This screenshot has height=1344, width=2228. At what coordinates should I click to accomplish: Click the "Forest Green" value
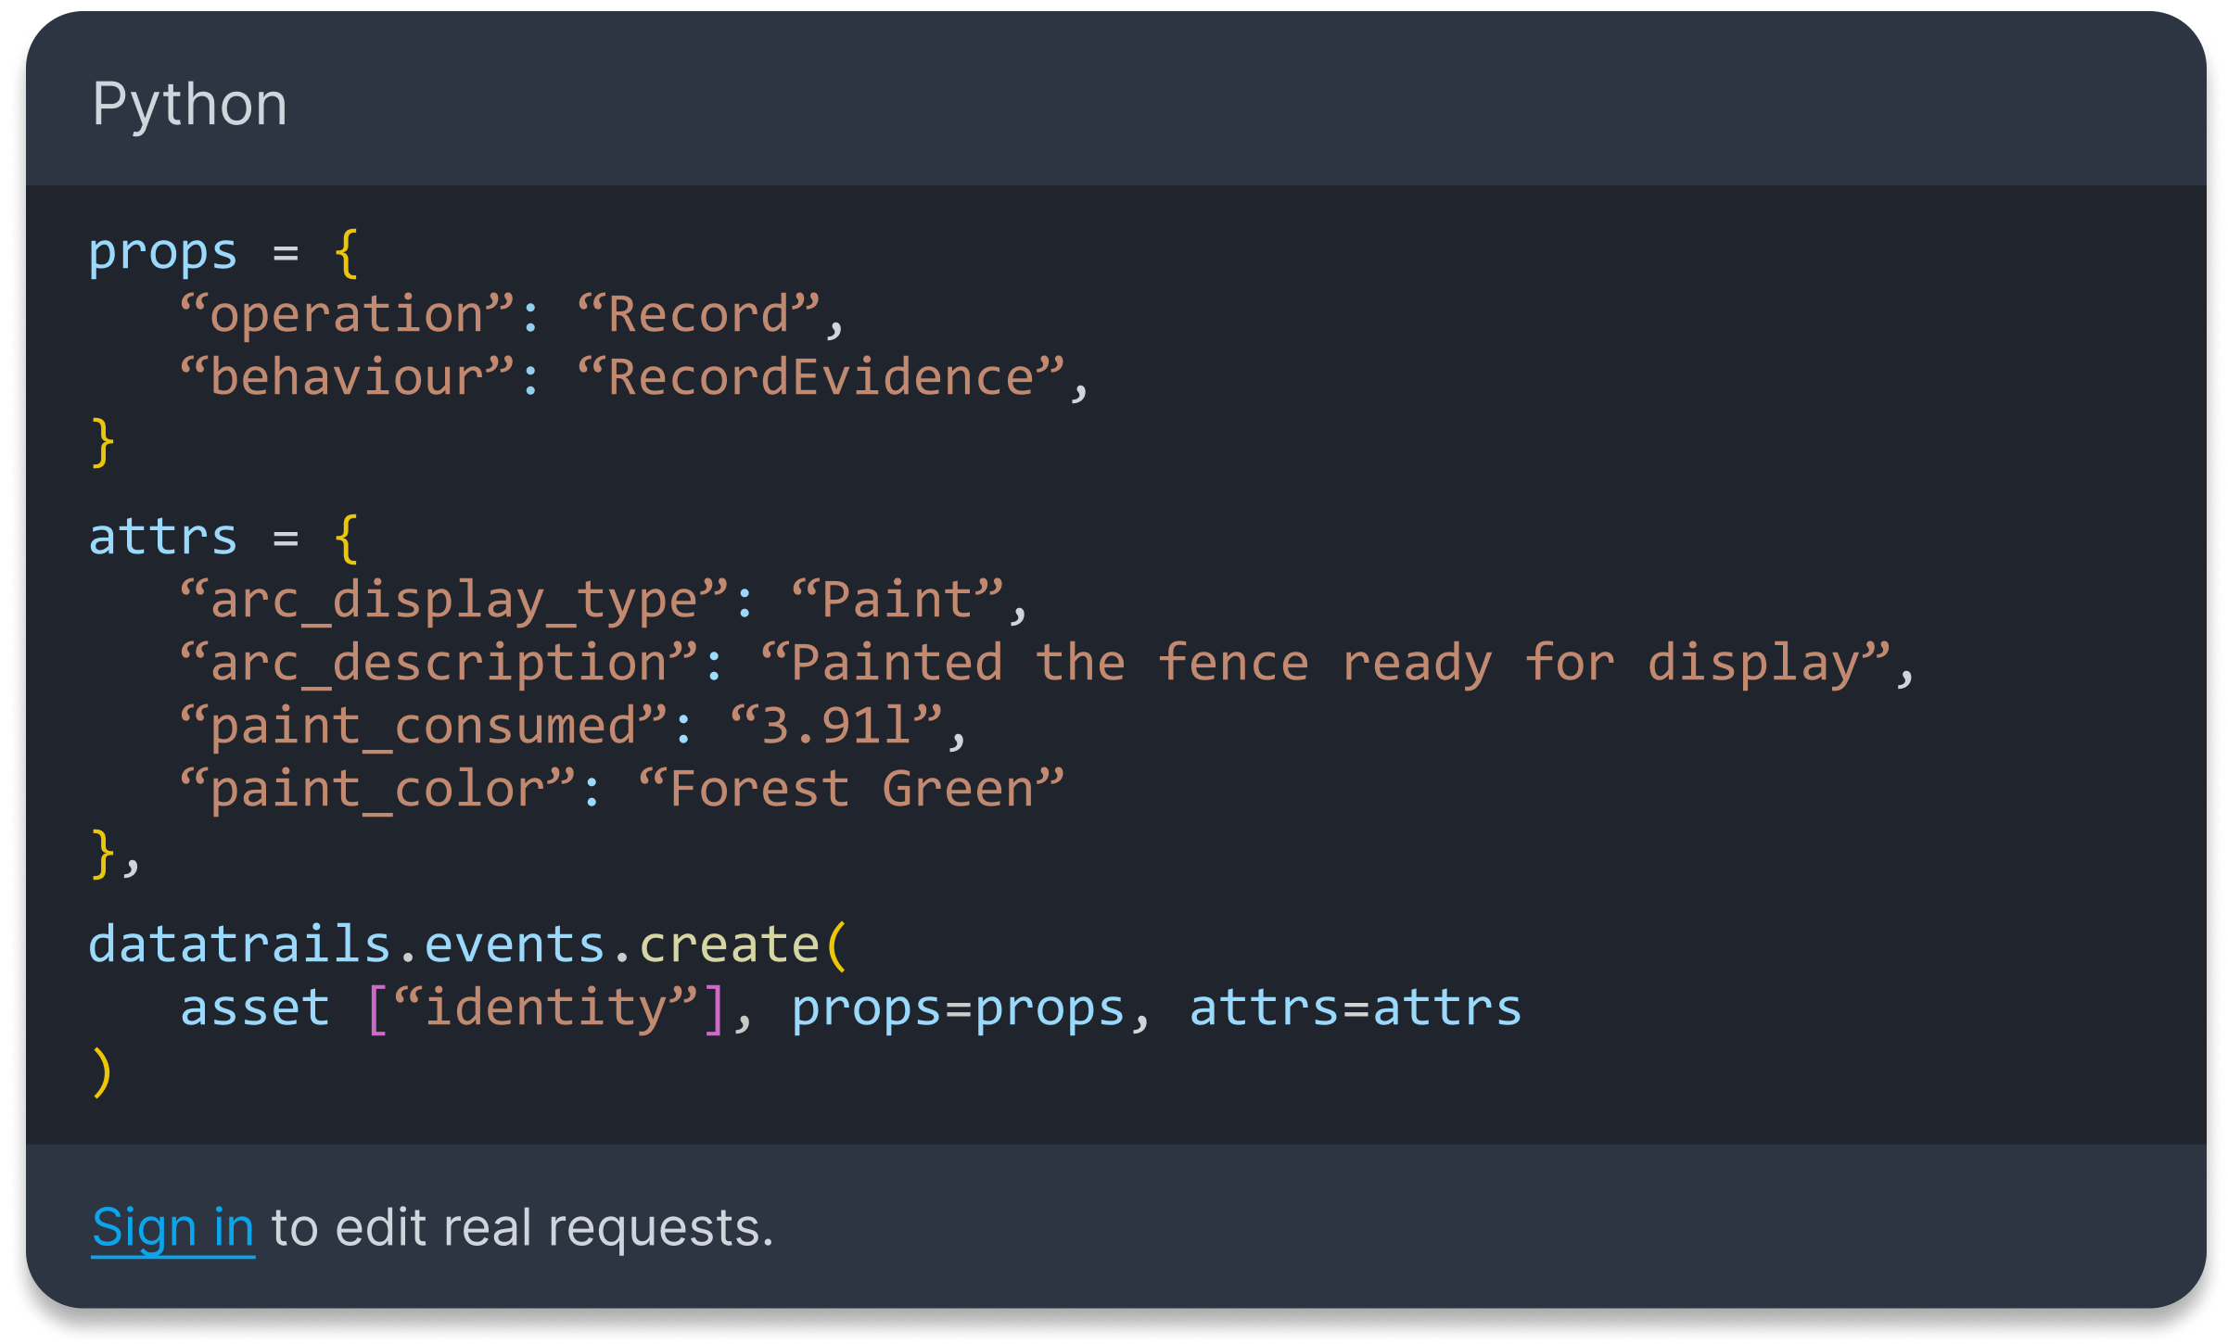pos(851,789)
